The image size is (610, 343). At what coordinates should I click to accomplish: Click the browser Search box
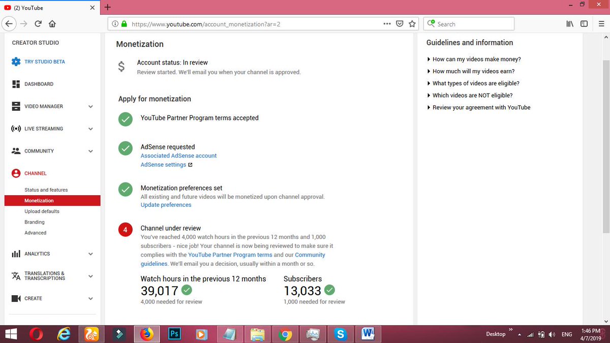click(469, 24)
